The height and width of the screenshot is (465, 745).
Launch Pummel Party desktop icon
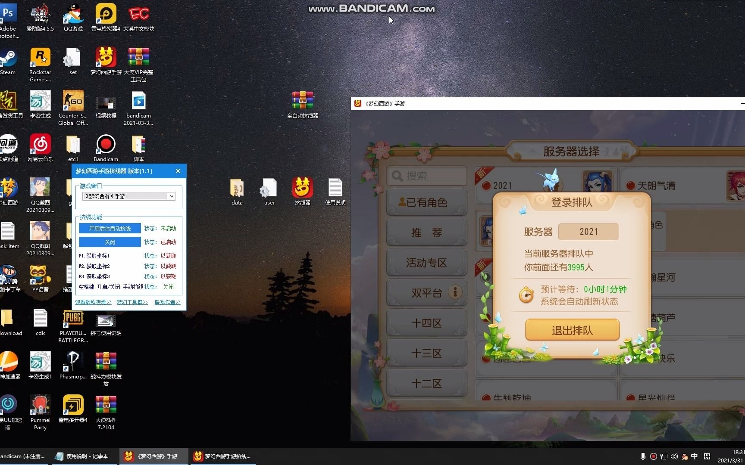pos(40,412)
